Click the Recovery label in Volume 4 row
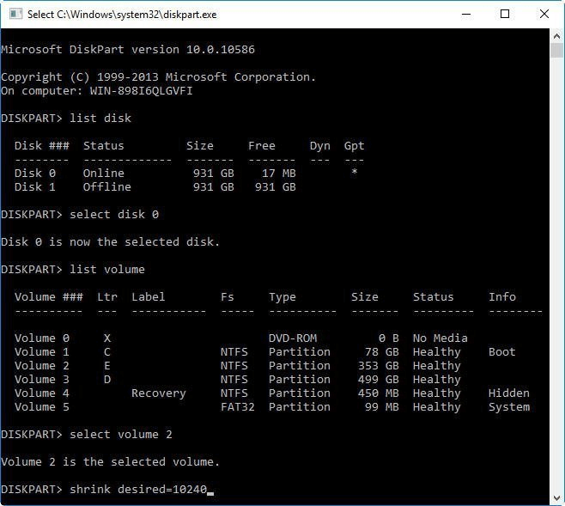The image size is (565, 506). click(x=158, y=393)
